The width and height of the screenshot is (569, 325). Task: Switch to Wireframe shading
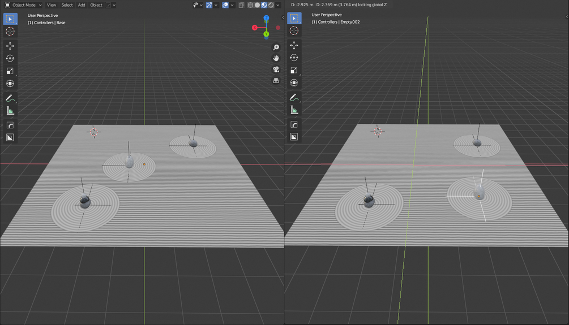[x=250, y=5]
